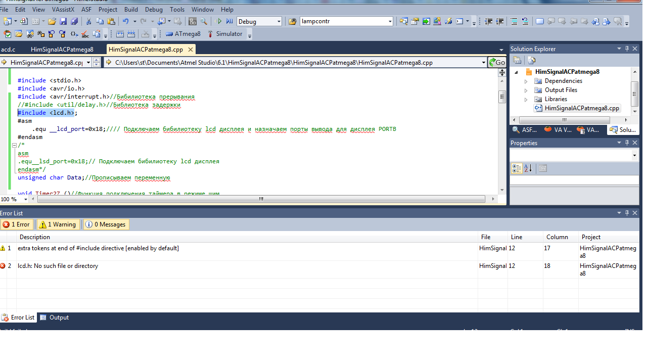Click the lampcontr search input field
This screenshot has width=647, height=364.
(343, 21)
